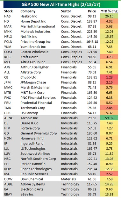121x198 pixels.
Task: Click the Netflix Inc company name
Action: (29, 37)
